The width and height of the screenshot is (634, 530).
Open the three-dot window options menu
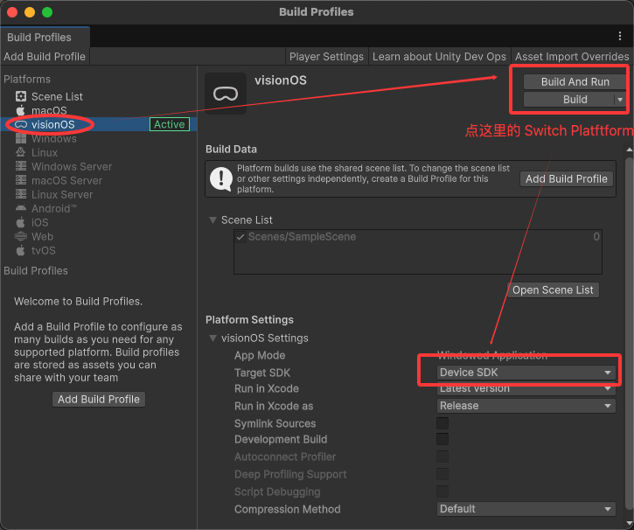(620, 37)
